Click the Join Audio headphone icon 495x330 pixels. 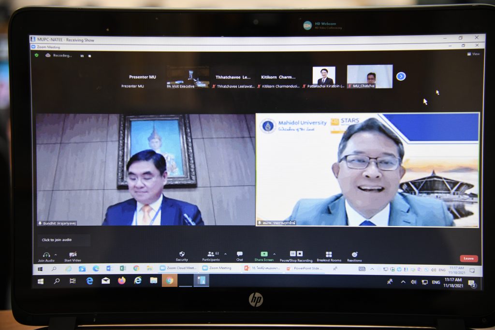[x=46, y=255]
